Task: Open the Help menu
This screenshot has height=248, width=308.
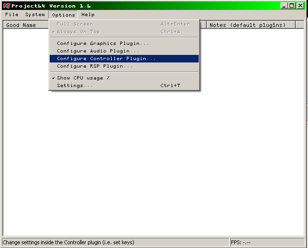Action: (88, 15)
